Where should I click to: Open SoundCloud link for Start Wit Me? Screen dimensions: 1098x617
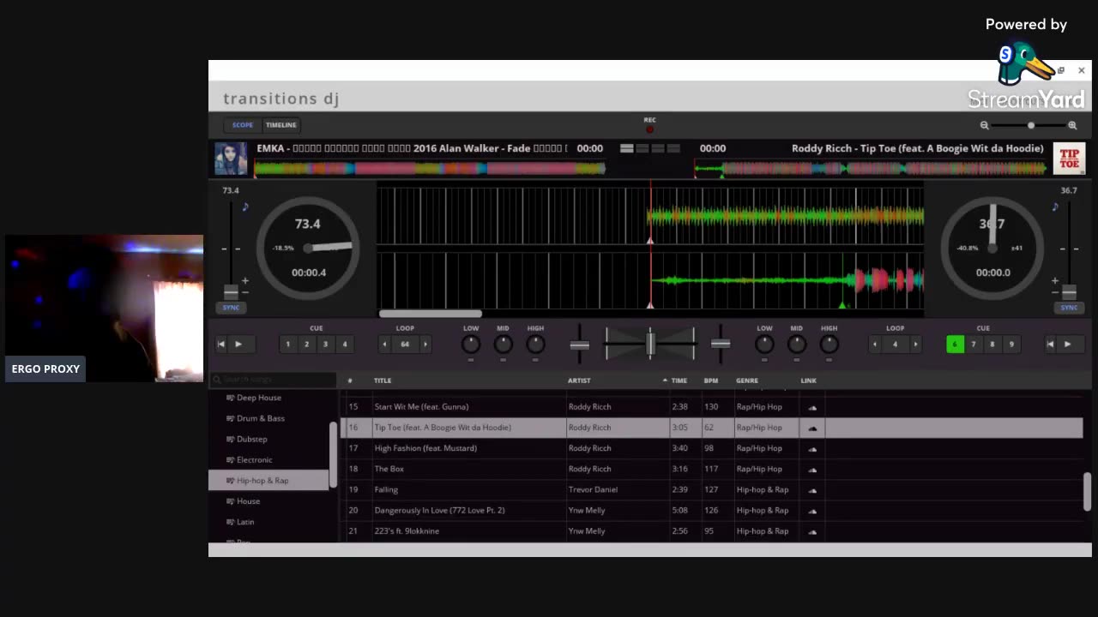pos(812,407)
